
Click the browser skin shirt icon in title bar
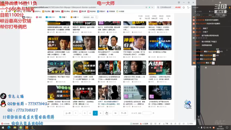click(x=179, y=3)
